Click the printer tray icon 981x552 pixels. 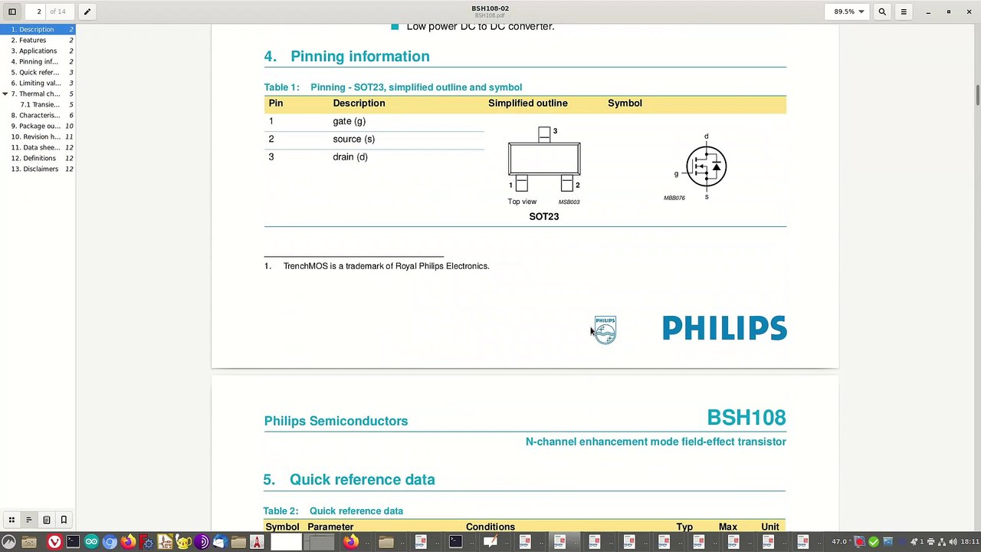click(x=930, y=542)
